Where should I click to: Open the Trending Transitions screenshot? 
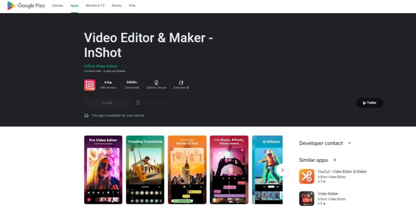[145, 170]
